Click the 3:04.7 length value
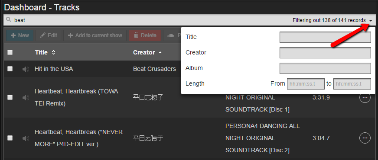This screenshot has height=160, width=378. (x=321, y=138)
